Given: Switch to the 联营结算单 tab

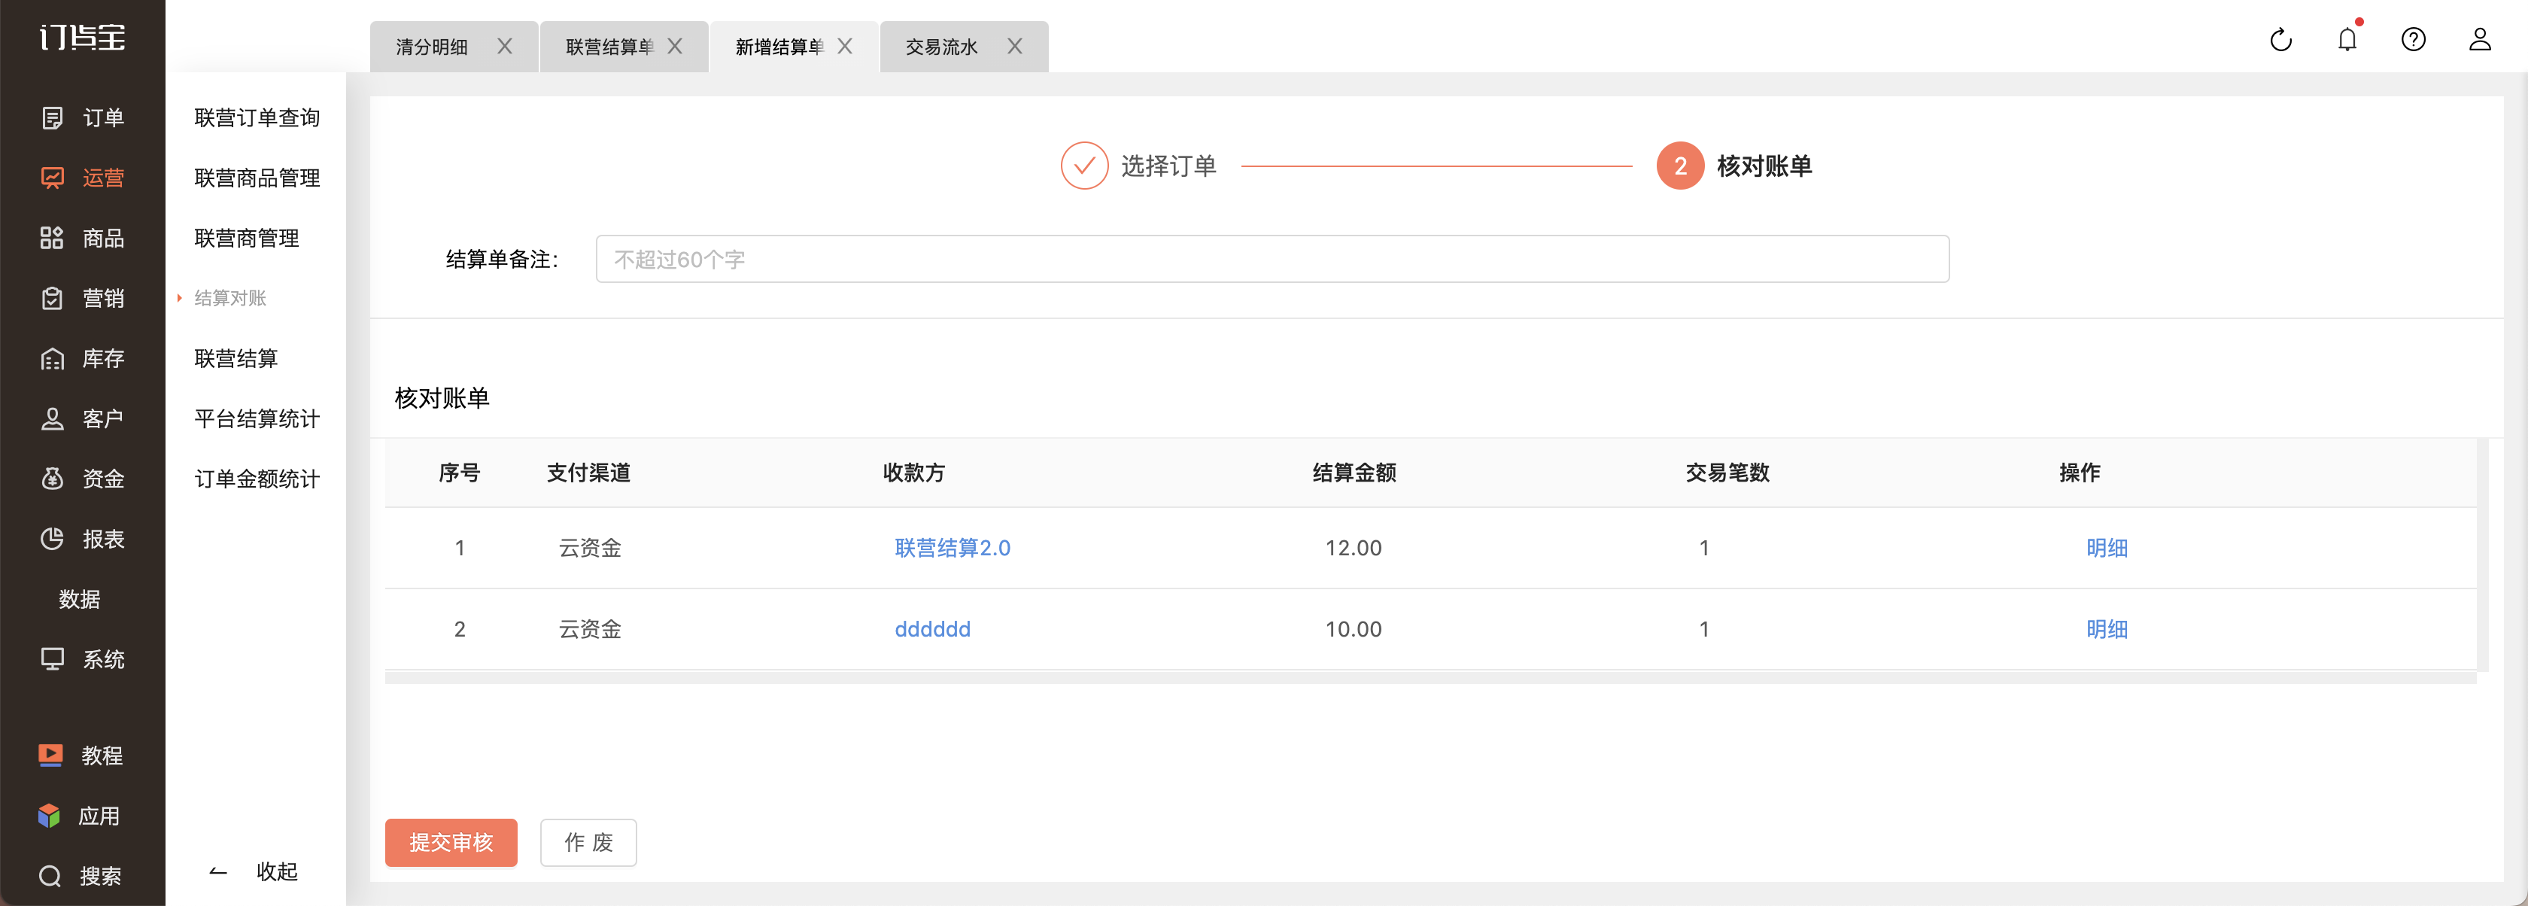Looking at the screenshot, I should (609, 46).
